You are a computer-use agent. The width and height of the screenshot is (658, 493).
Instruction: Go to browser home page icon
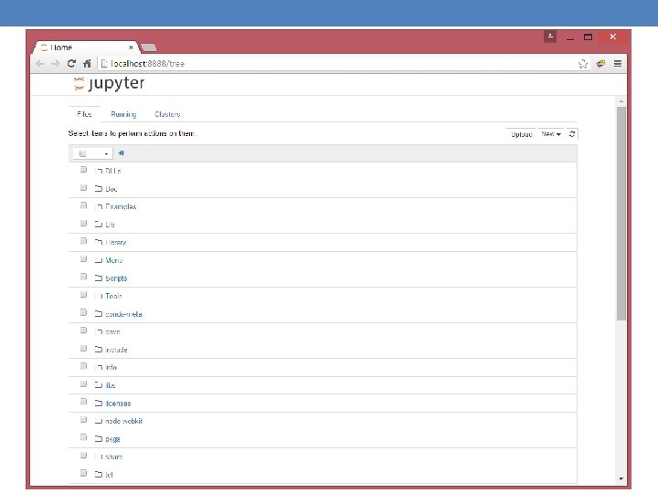click(87, 63)
